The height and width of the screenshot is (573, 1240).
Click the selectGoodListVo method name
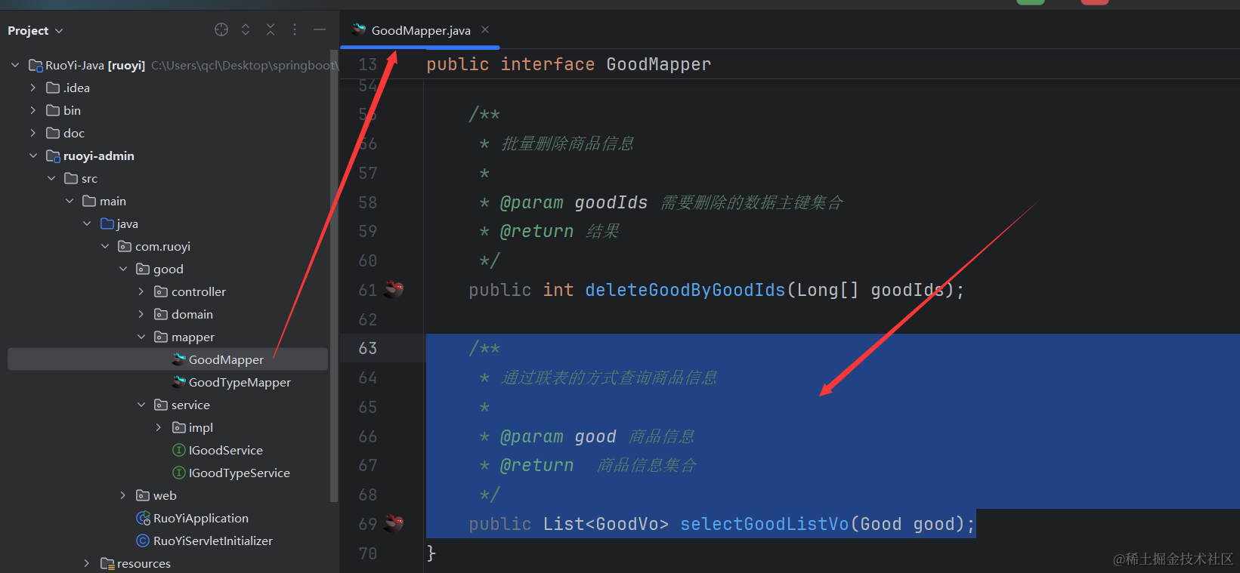[764, 524]
